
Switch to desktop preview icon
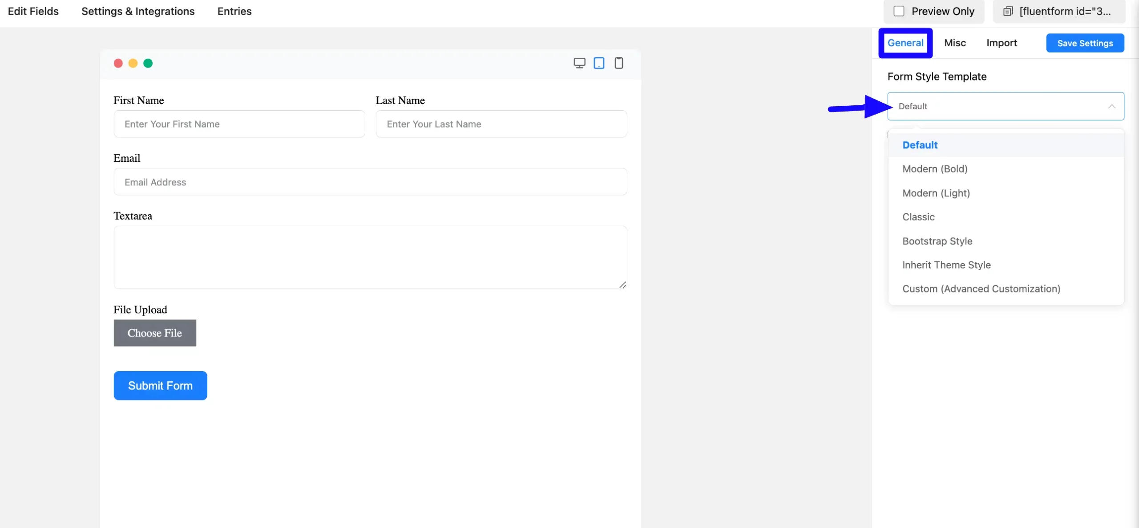579,63
